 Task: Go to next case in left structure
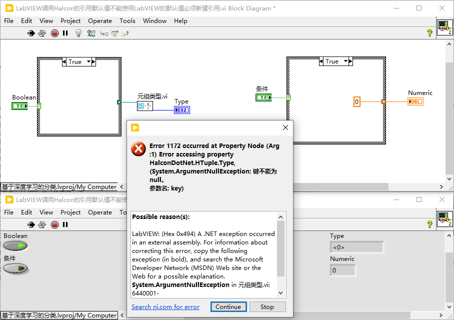93,61
